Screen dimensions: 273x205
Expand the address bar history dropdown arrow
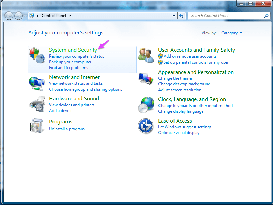(174, 16)
